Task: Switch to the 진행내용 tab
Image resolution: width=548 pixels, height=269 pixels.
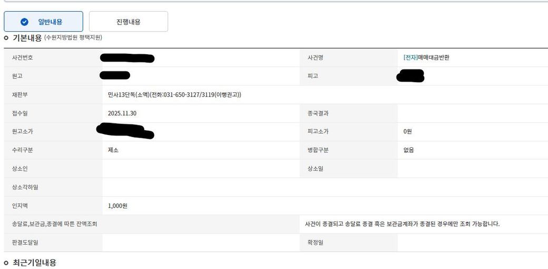Action: (128, 22)
